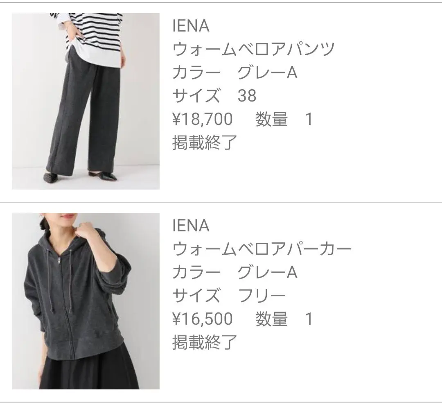Click 掲載終了 status under the pants

[204, 143]
